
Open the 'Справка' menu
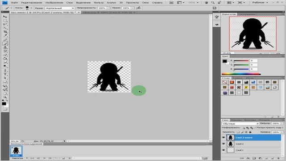157,3
